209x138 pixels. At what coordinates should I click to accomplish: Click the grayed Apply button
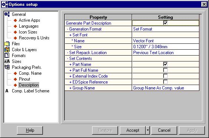pyautogui.click(x=192, y=130)
